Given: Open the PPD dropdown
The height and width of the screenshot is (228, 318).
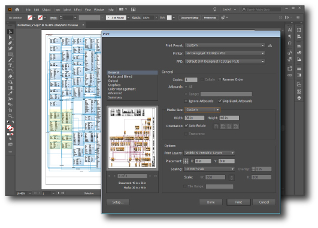Looking at the screenshot, I should [225, 61].
